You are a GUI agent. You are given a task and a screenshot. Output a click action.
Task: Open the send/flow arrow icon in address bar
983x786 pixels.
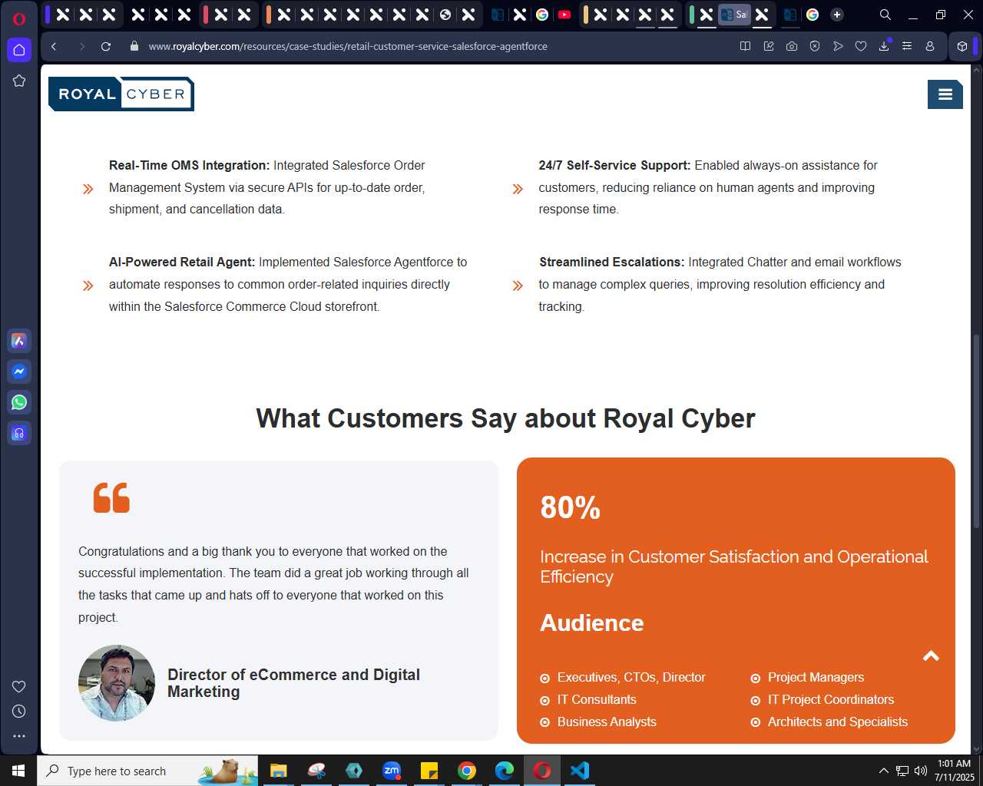click(x=838, y=46)
